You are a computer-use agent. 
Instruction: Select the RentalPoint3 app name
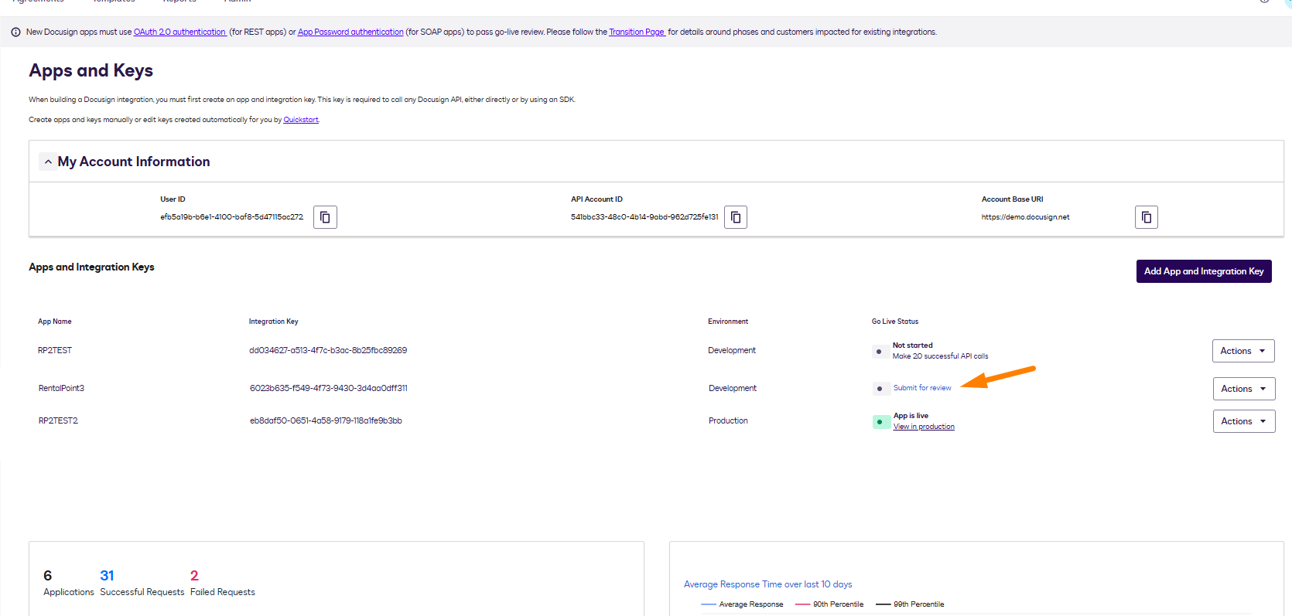pos(61,388)
